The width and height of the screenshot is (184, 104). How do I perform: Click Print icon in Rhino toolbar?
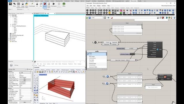(x=43, y=72)
